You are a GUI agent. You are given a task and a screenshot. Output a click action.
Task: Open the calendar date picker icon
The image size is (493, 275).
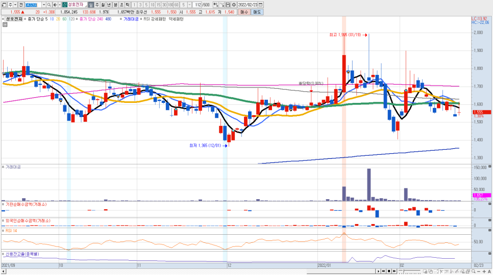coord(261,5)
